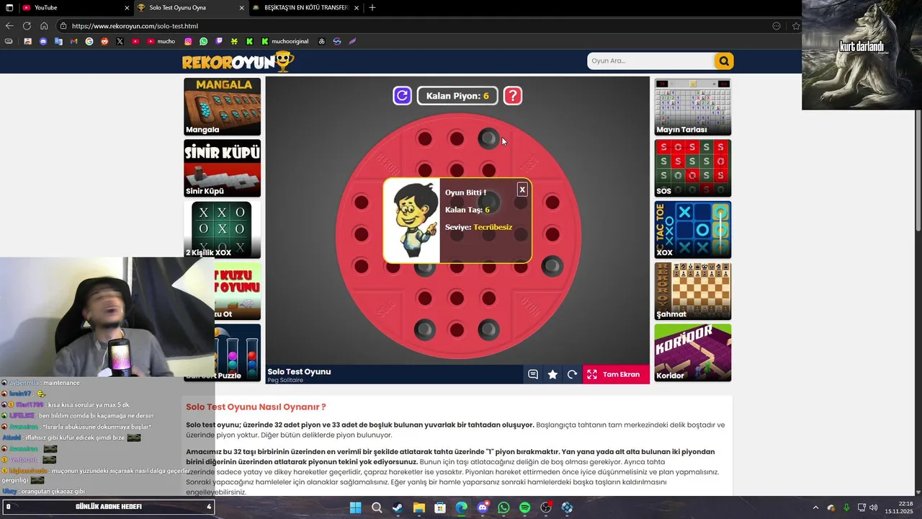The image size is (922, 519).
Task: Click the remaining peg at top of board
Action: tap(488, 138)
